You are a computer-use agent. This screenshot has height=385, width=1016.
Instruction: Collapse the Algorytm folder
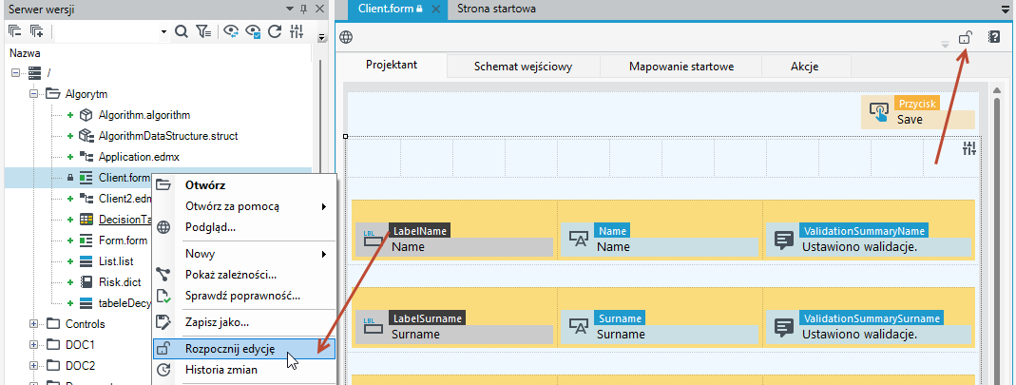33,94
